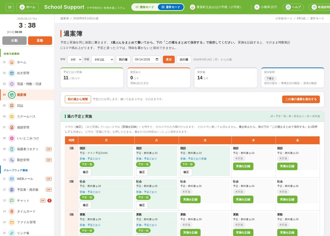Open the ヘルプ button
This screenshot has width=330, height=236.
point(293,7)
